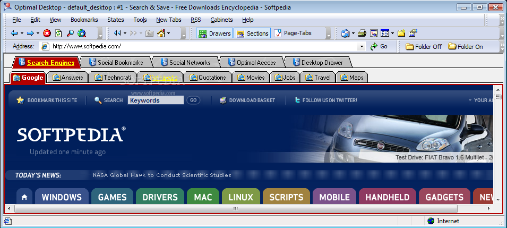Open the Back button history dropdown arrow
This screenshot has height=228, width=507.
22,33
